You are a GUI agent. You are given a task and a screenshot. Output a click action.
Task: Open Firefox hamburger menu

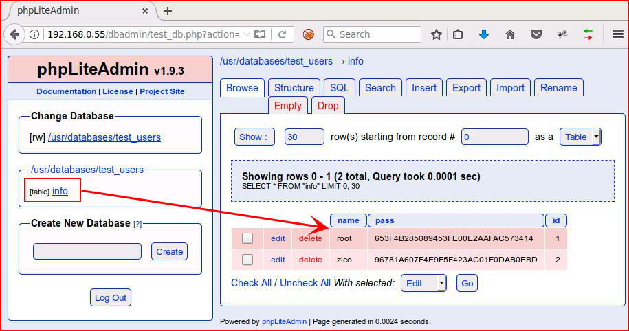tap(618, 34)
